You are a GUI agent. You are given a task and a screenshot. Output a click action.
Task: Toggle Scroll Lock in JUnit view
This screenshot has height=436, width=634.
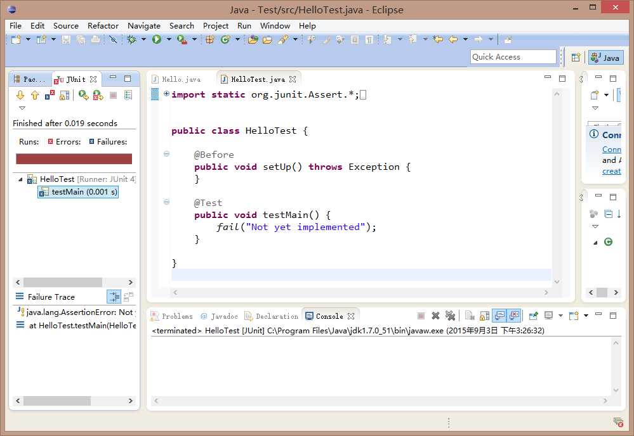[x=64, y=95]
